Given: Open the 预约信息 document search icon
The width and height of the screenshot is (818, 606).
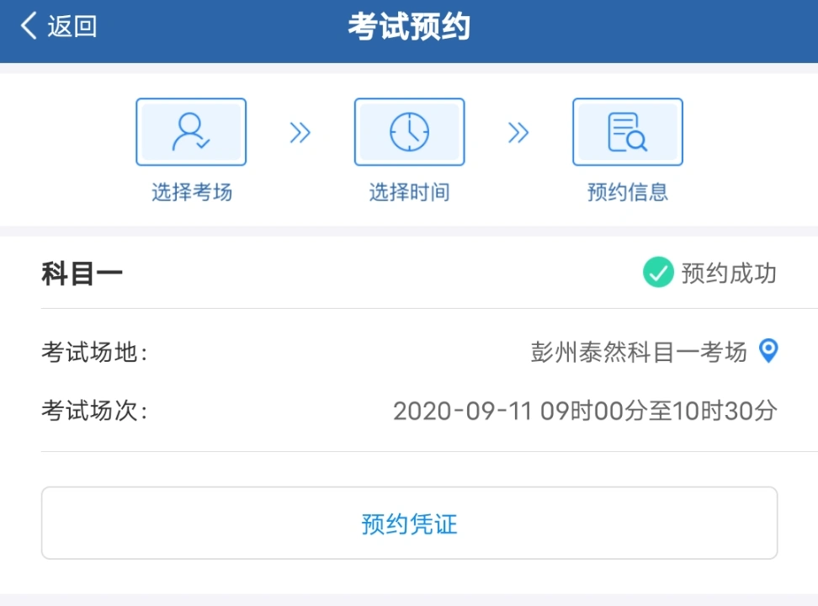Looking at the screenshot, I should click(628, 132).
